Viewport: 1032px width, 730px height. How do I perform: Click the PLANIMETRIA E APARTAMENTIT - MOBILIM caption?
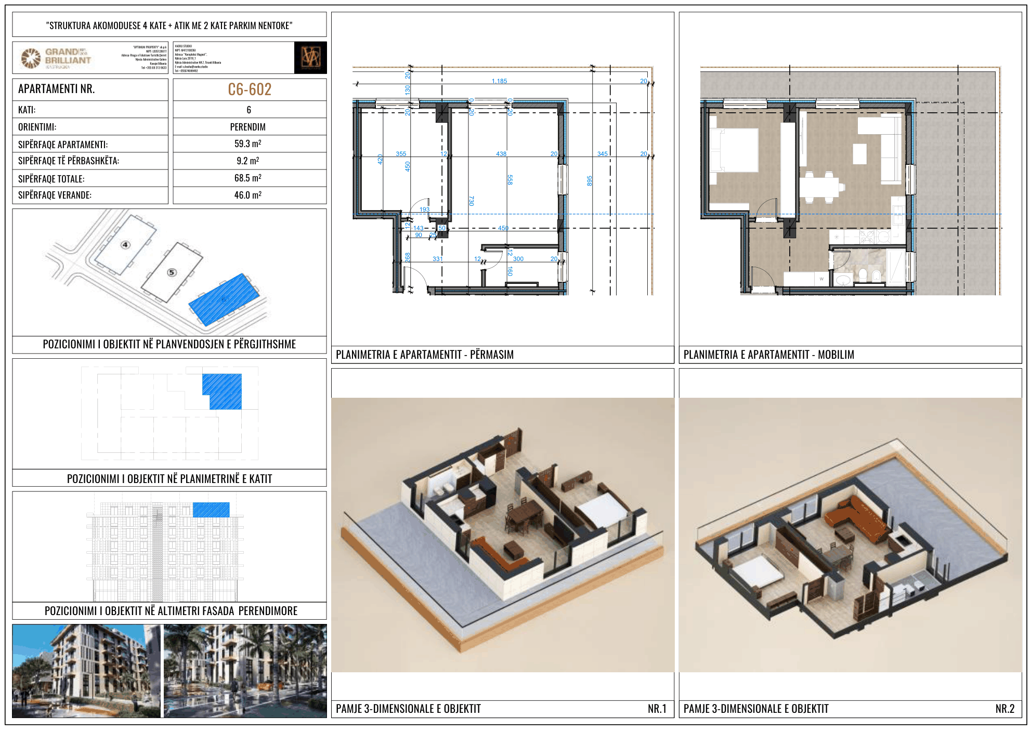(x=769, y=355)
